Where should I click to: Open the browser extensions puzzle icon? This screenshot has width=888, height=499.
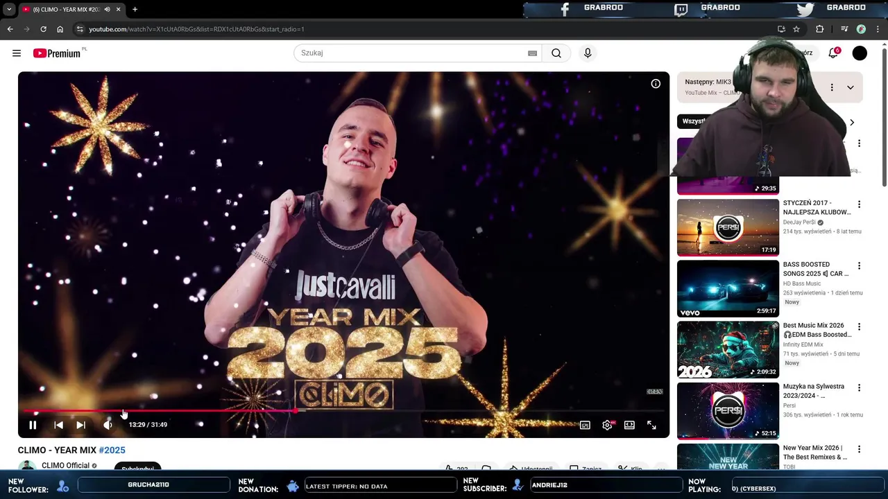(820, 29)
